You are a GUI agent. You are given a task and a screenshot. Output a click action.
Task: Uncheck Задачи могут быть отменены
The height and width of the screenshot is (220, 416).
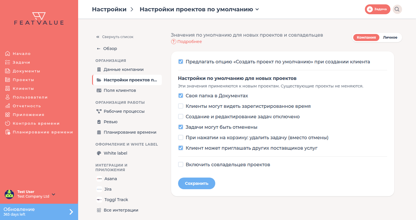click(181, 127)
